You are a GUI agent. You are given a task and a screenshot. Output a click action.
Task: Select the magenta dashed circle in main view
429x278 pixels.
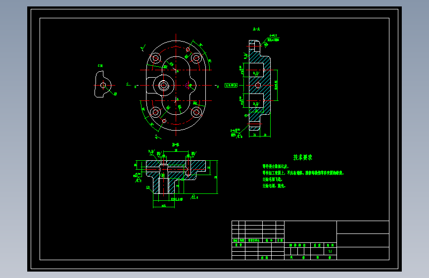[x=188, y=86]
